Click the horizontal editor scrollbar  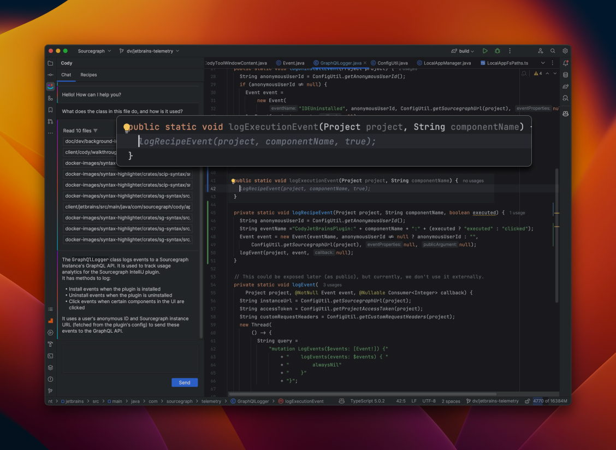pos(363,394)
